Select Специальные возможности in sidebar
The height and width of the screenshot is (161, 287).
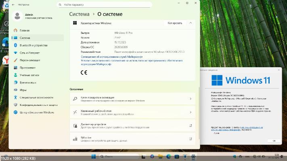pos(36,97)
